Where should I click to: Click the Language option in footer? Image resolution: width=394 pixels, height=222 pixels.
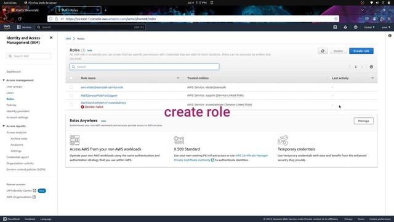click(46, 220)
